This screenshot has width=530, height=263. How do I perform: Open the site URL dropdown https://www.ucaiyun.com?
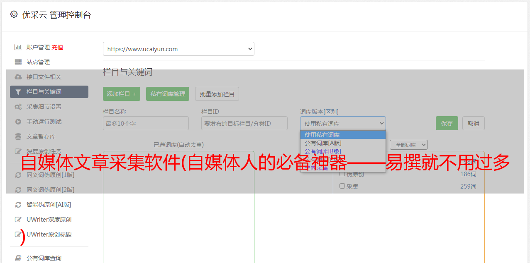point(178,49)
